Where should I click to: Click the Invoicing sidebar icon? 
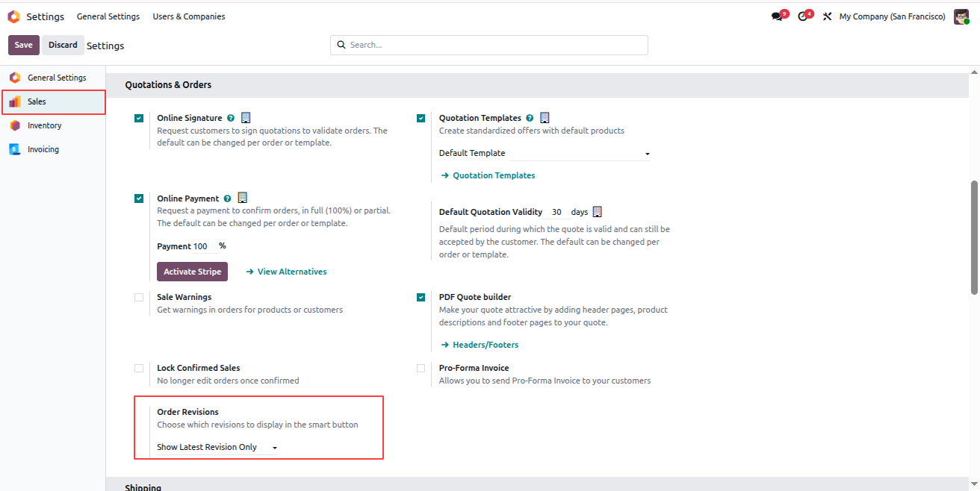click(15, 149)
